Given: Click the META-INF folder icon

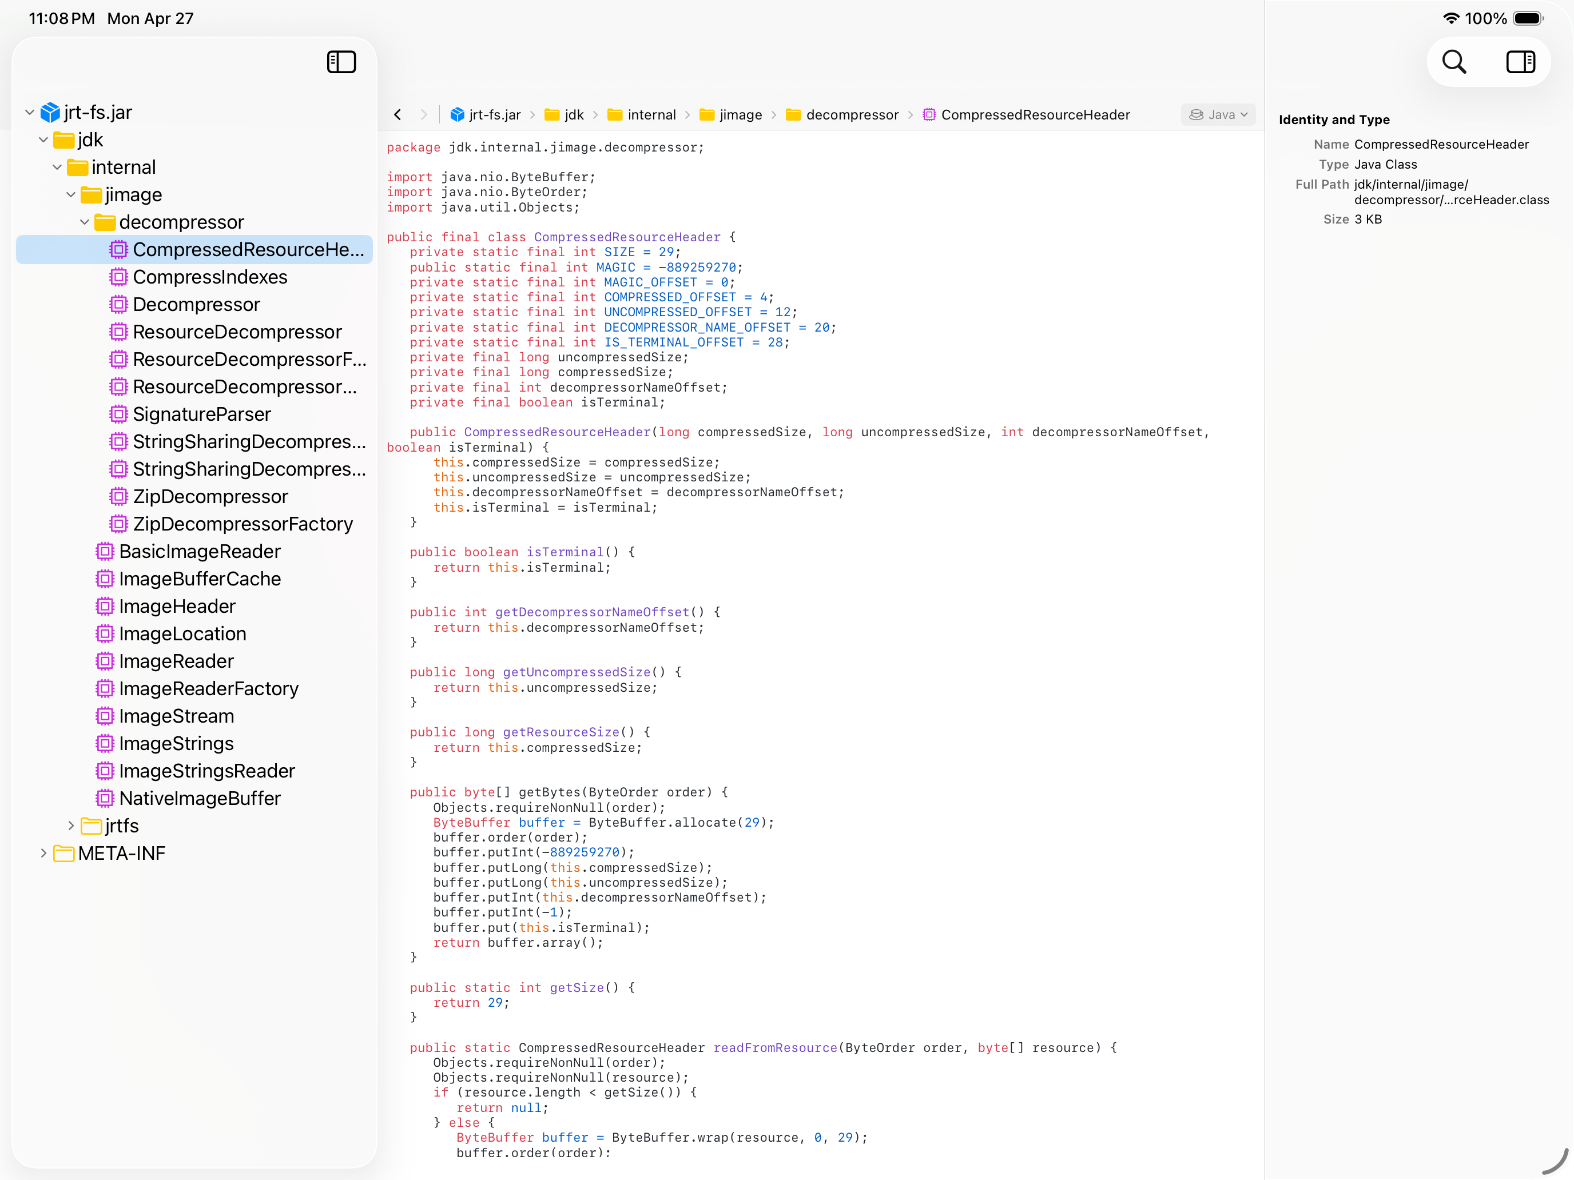Looking at the screenshot, I should pos(63,853).
